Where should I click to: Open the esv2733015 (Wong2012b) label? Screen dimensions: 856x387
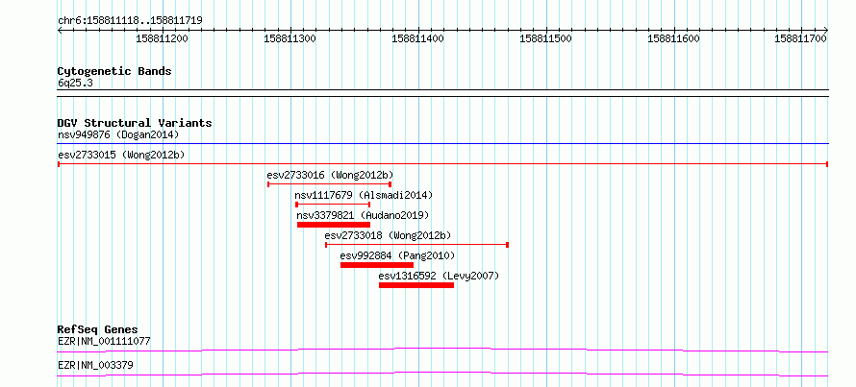(121, 155)
